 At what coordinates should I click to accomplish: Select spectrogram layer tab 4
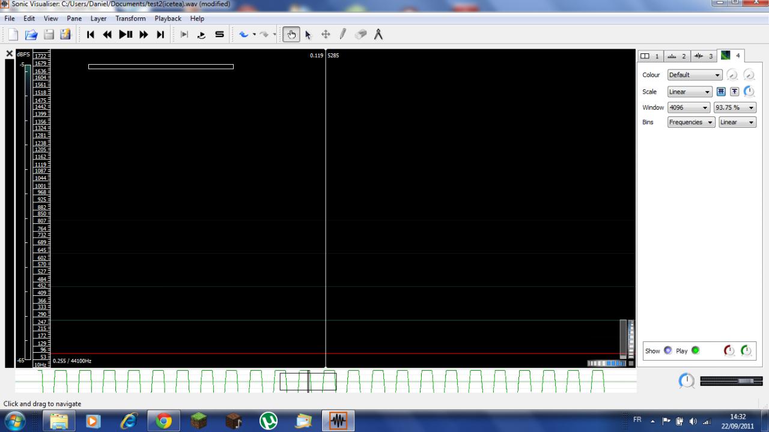(731, 55)
